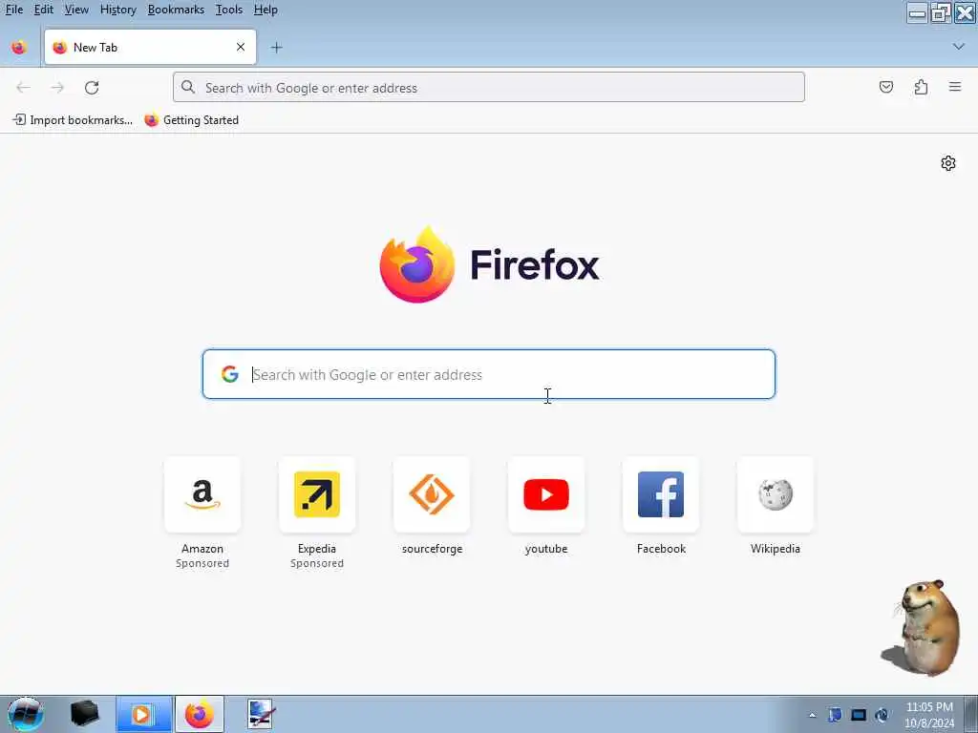This screenshot has width=978, height=733.
Task: Click the Google G icon in search box
Action: [x=229, y=374]
